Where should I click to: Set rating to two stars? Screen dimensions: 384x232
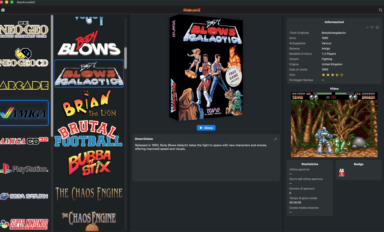tap(328, 75)
